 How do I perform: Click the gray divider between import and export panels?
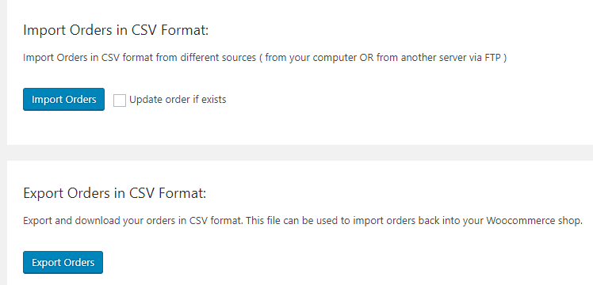click(300, 153)
